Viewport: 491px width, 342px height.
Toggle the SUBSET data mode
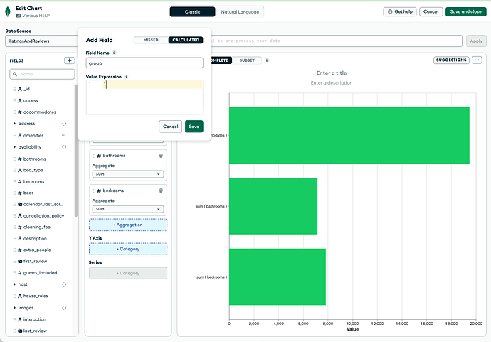247,60
